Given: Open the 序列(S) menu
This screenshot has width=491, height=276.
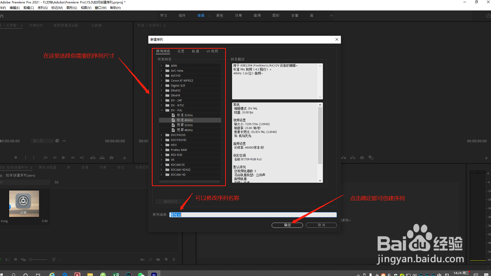Looking at the screenshot, I should pyautogui.click(x=43, y=8).
